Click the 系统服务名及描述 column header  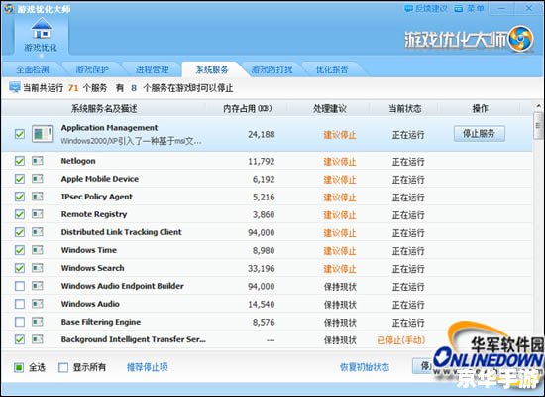(104, 108)
